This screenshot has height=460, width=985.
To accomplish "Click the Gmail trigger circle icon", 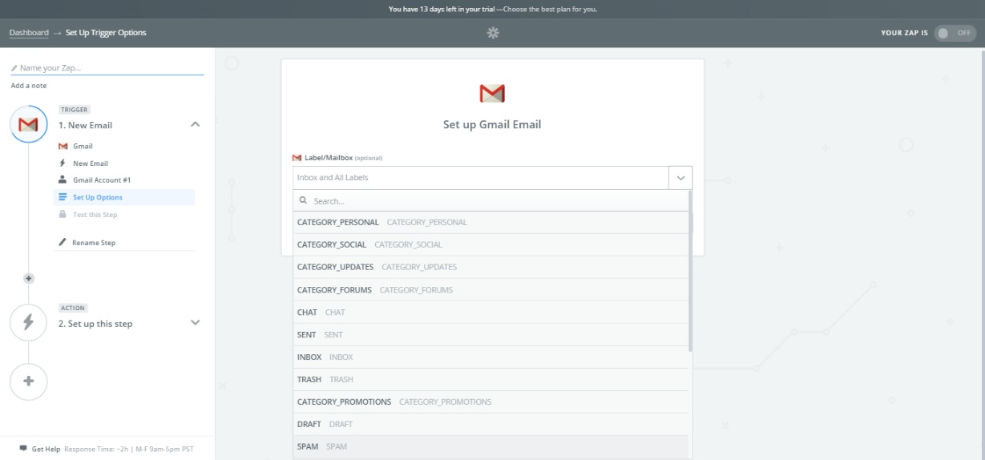I will coord(29,124).
